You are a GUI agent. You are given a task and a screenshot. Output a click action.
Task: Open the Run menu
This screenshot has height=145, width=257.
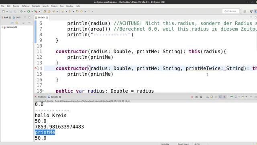tap(61, 6)
